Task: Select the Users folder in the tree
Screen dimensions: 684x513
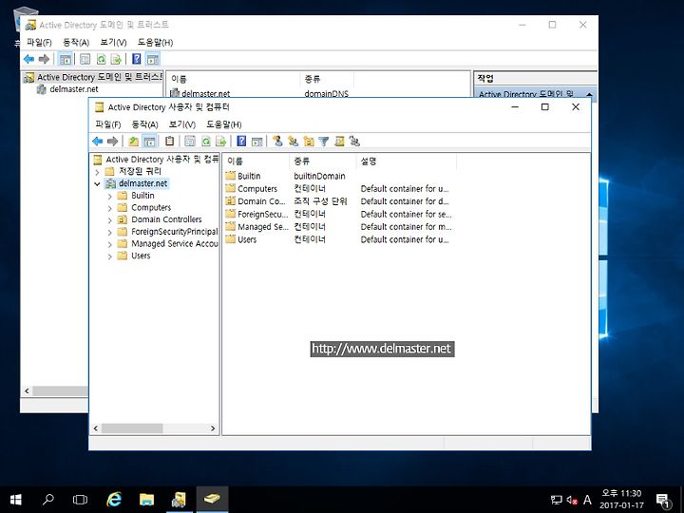Action: point(141,256)
